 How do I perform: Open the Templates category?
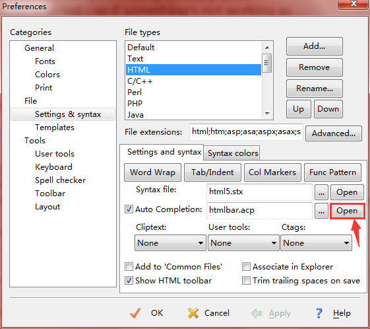click(55, 128)
